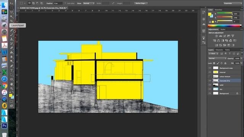Hide the Background layer
The height and width of the screenshot is (137, 244).
coord(210,93)
